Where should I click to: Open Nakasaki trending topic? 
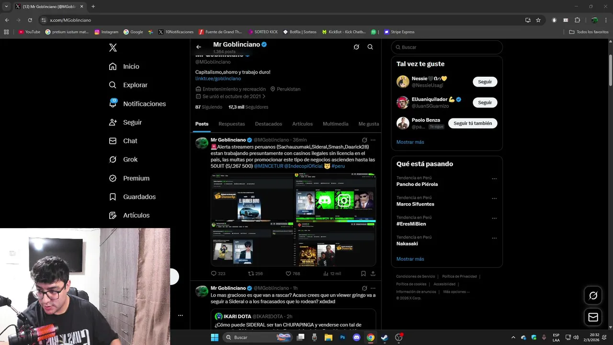click(x=407, y=244)
